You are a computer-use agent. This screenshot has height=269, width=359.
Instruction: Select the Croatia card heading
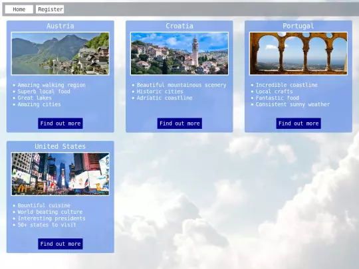pyautogui.click(x=179, y=26)
